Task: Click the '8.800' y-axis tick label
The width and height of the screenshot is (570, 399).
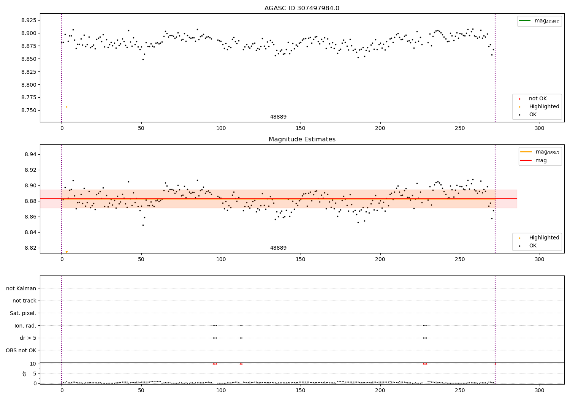Action: [28, 85]
